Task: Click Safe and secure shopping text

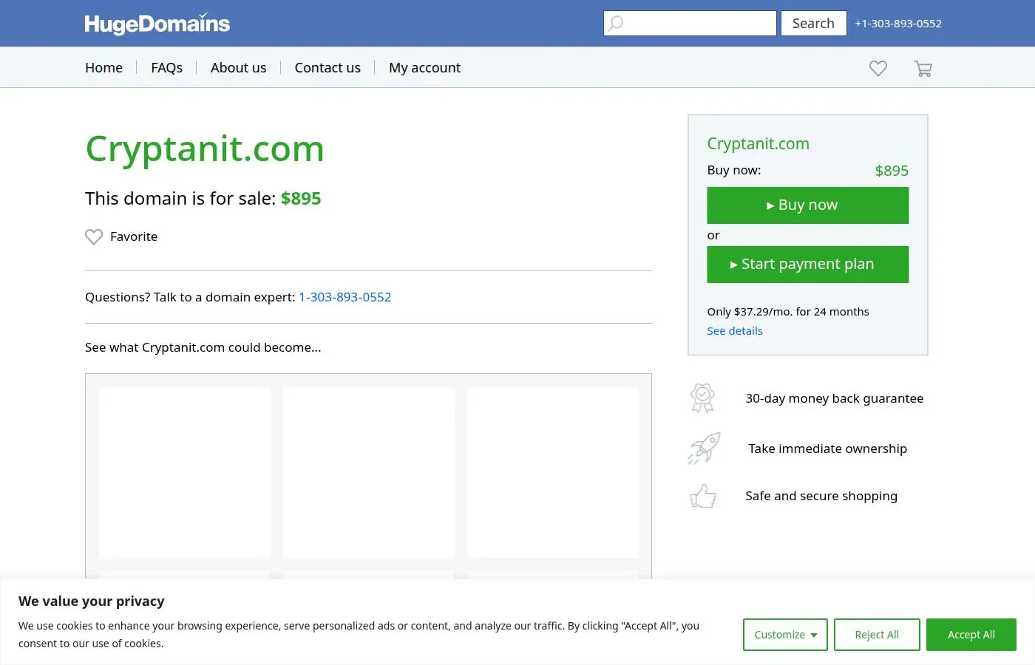Action: [x=821, y=496]
